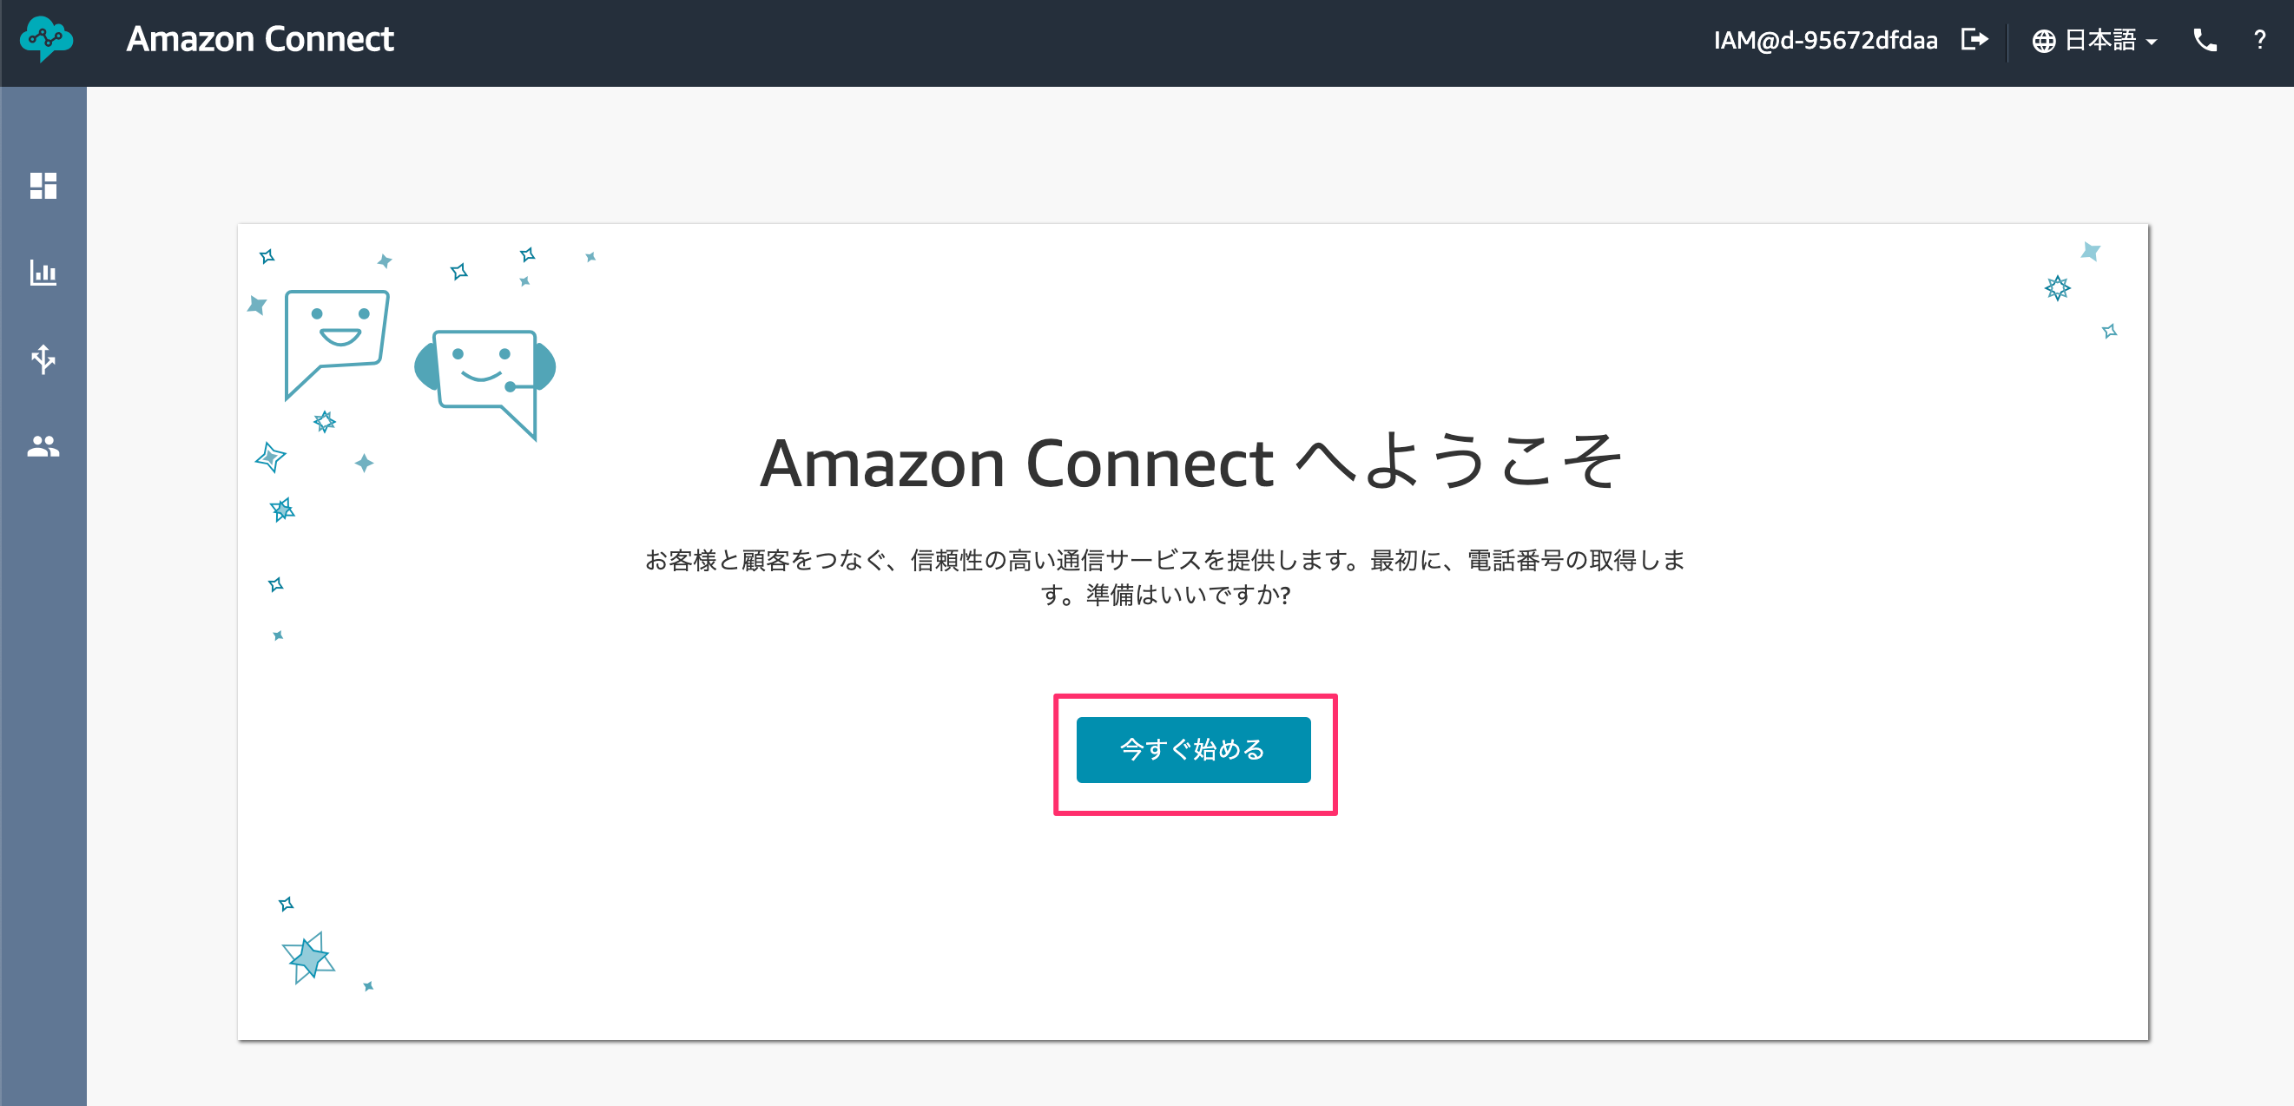Click the Amazon Connect header title
Image resolution: width=2294 pixels, height=1106 pixels.
tap(260, 39)
